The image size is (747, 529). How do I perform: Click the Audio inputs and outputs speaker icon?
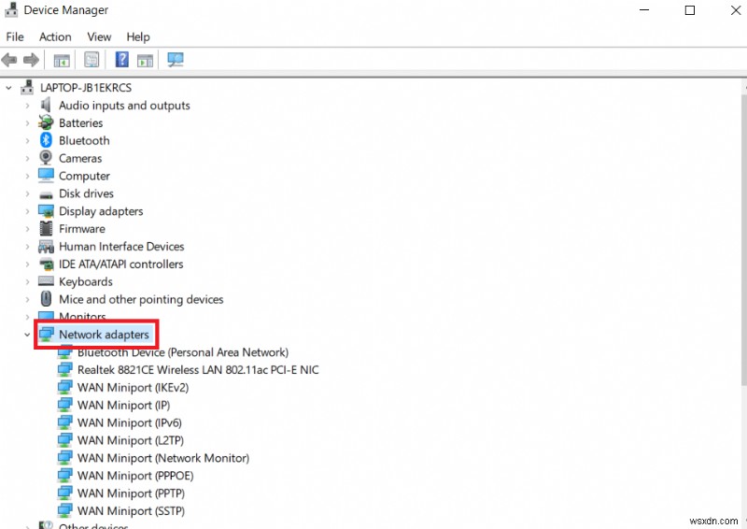(x=46, y=105)
